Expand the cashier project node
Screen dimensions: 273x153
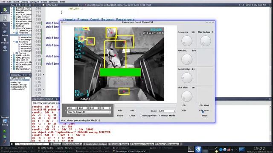pyautogui.click(x=12, y=12)
